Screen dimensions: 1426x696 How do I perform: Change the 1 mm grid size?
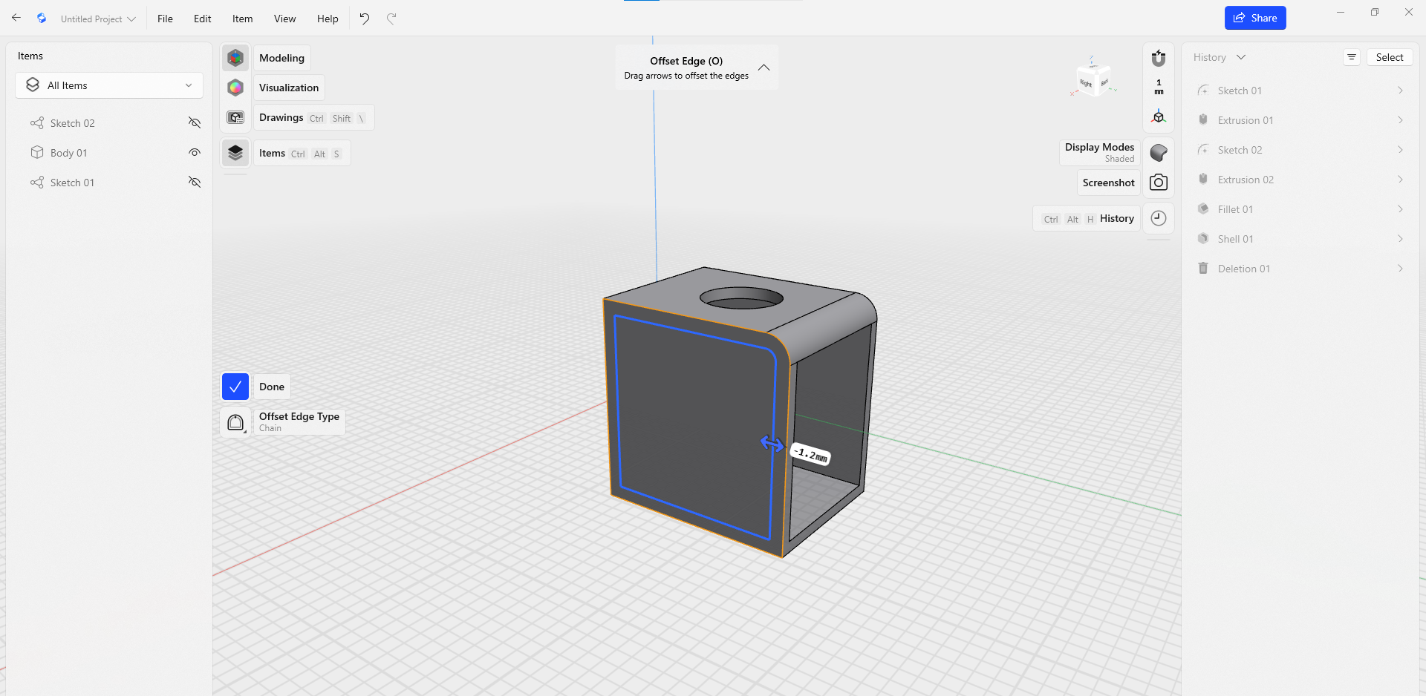(x=1159, y=87)
